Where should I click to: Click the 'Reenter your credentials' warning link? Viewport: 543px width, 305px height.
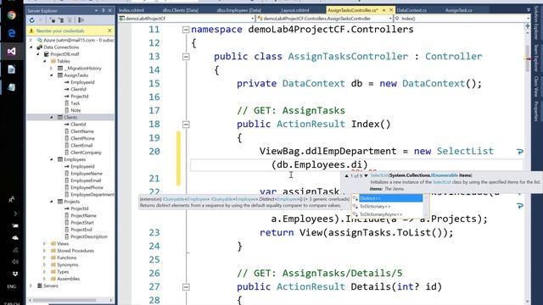tap(60, 30)
